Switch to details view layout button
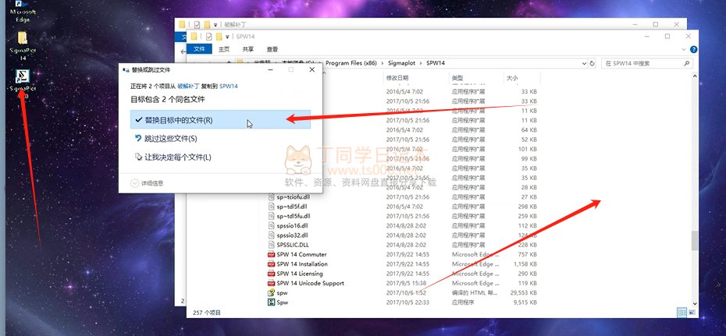This screenshot has height=336, width=726. [682, 313]
